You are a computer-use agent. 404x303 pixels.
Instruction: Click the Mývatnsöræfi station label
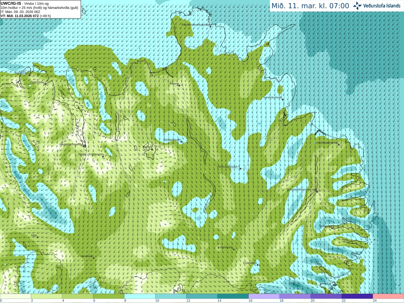[x=172, y=140]
